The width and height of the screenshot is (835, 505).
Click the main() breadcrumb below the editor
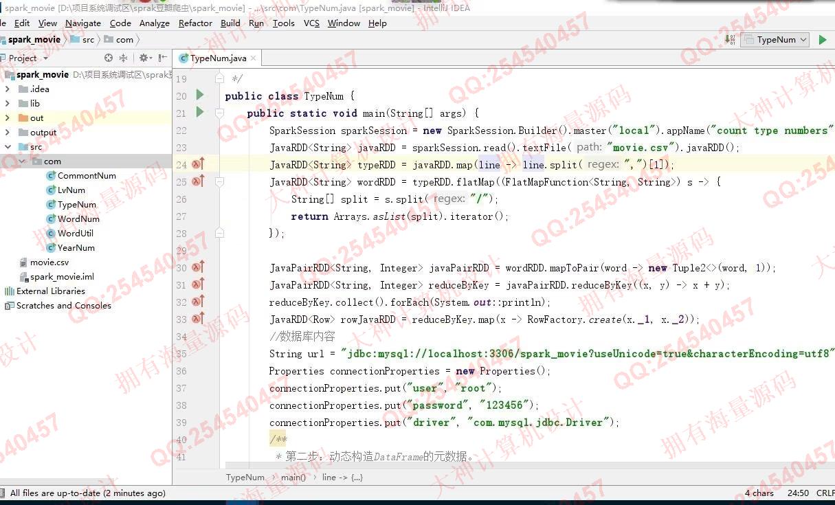pos(293,477)
